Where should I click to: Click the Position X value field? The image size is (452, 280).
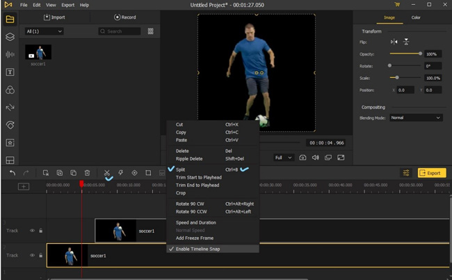tap(405, 90)
